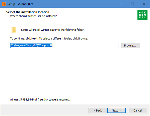Click the orange Winner Bizz title bar icon
150x116 pixels.
coord(4,4)
